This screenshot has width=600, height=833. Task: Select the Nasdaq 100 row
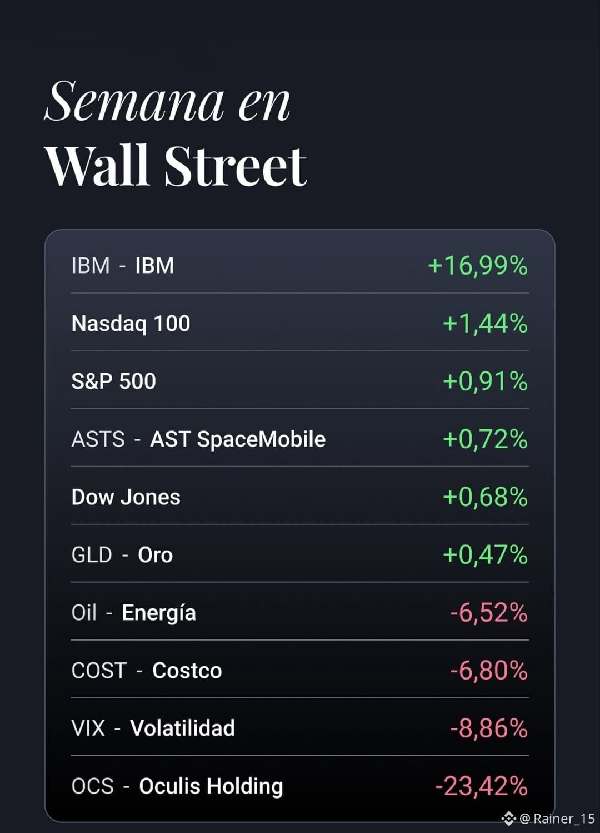pos(300,323)
